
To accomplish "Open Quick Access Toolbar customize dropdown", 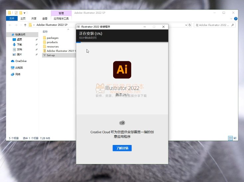I will 24,13.
